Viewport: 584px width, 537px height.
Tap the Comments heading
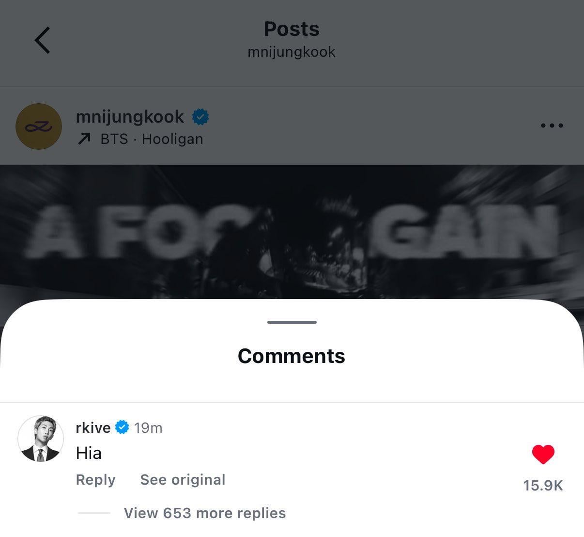(292, 356)
